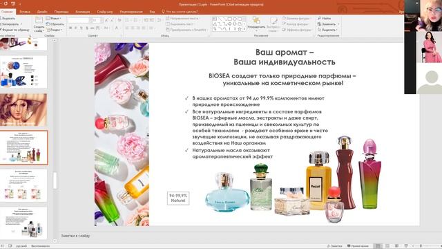Clear all formatting icon in font group
442x249 pixels.
(x=119, y=20)
